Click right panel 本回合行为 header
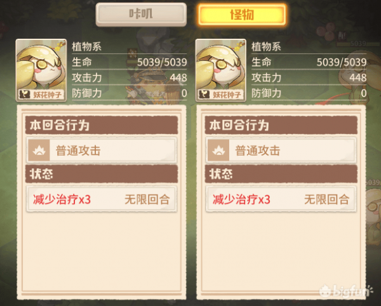 pos(281,125)
